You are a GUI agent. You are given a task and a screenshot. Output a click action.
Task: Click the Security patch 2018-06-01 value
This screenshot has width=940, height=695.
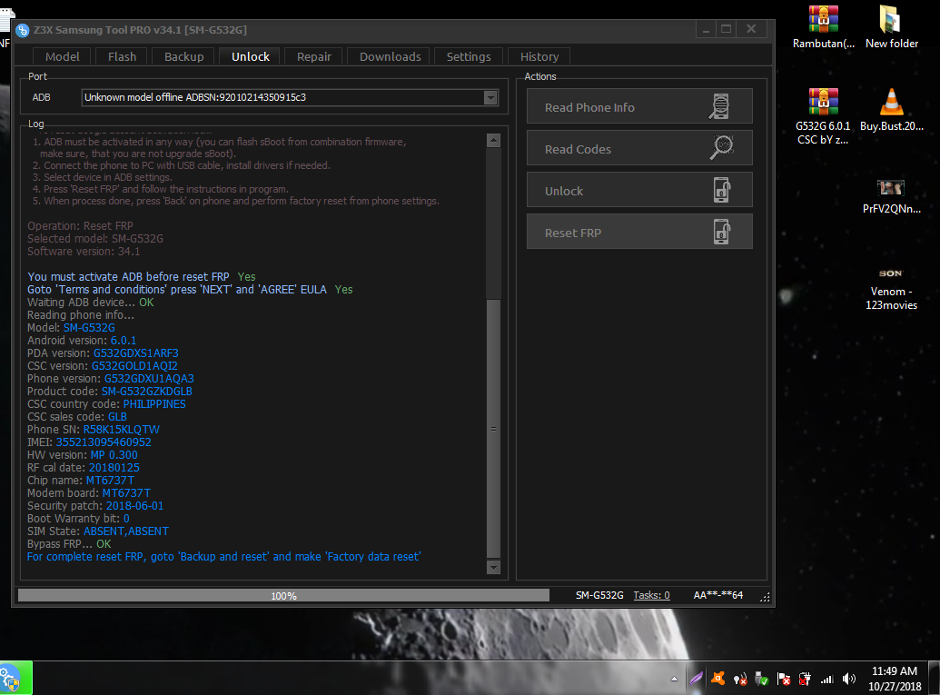135,505
